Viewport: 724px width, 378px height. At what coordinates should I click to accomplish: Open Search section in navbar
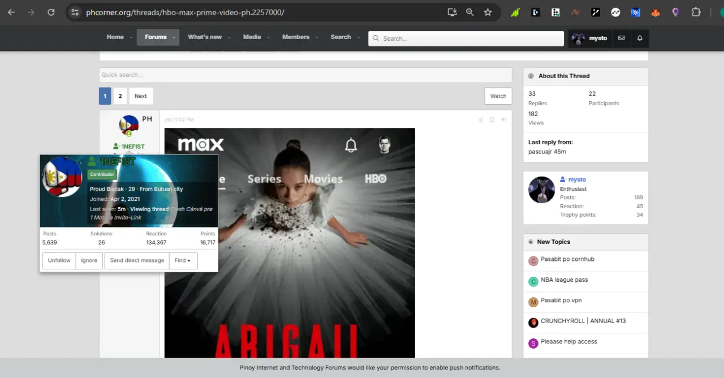[341, 37]
